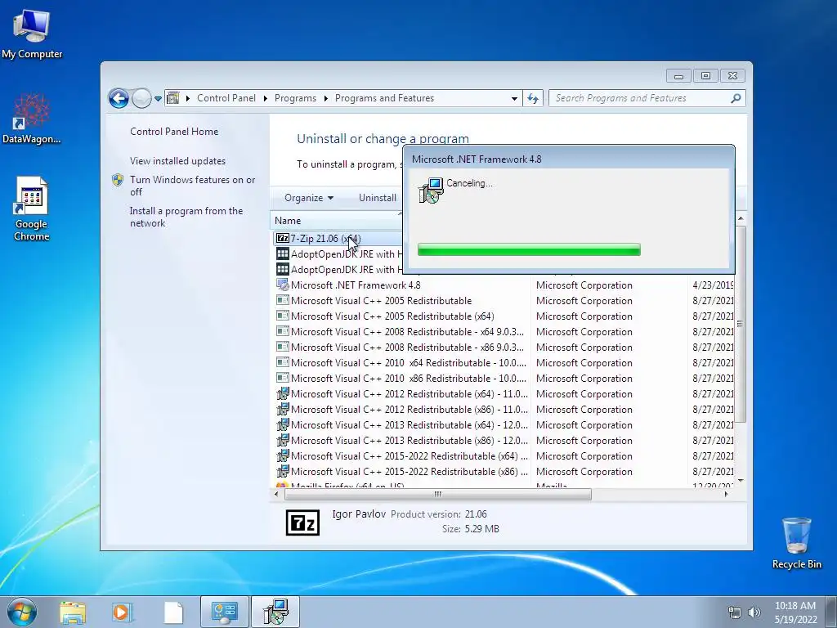
Task: Launch Windows Media Player from taskbar
Action: pyautogui.click(x=122, y=612)
